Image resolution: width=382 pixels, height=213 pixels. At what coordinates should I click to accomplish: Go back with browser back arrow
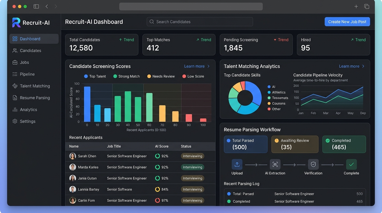click(47, 6)
